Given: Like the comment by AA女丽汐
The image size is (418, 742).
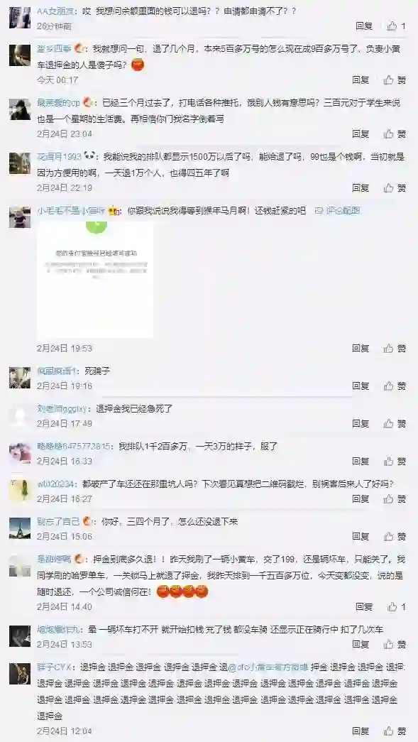Looking at the screenshot, I should 396,26.
